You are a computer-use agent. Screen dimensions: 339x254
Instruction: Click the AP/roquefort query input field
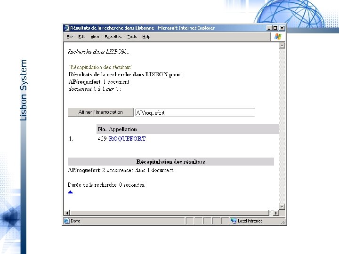pyautogui.click(x=195, y=113)
